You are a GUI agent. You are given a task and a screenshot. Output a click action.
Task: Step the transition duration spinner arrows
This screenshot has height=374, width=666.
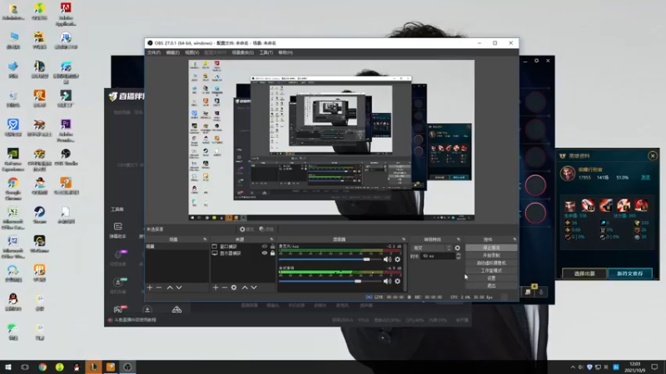point(459,256)
